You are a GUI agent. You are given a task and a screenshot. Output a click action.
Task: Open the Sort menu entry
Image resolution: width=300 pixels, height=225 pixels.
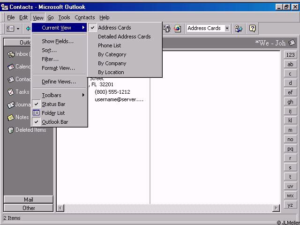[60, 50]
